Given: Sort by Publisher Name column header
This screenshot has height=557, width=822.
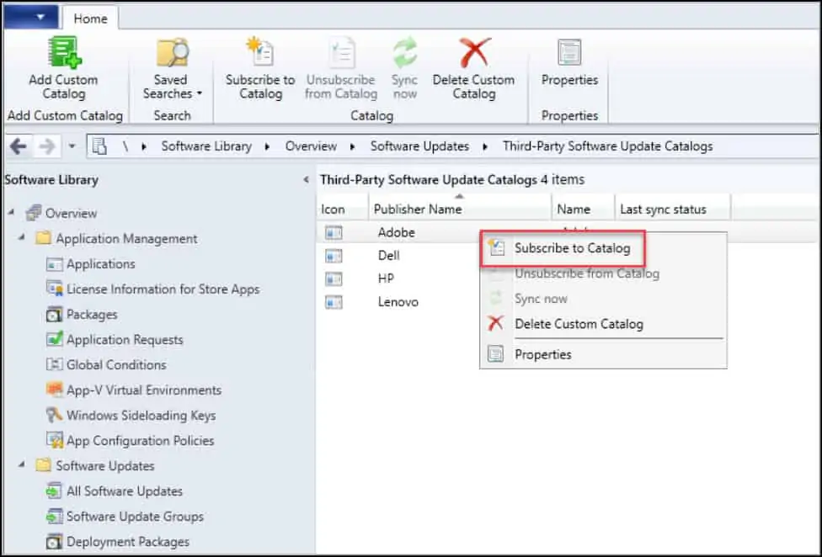Looking at the screenshot, I should 460,209.
